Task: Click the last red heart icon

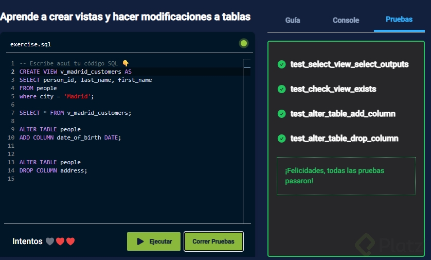Action: [x=70, y=241]
